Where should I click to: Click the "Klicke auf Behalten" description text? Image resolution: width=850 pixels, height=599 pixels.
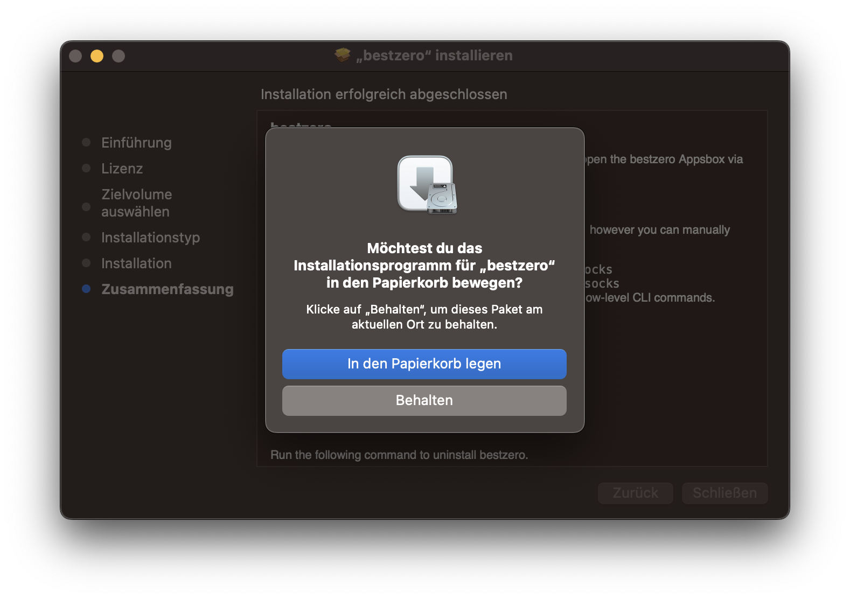(424, 317)
